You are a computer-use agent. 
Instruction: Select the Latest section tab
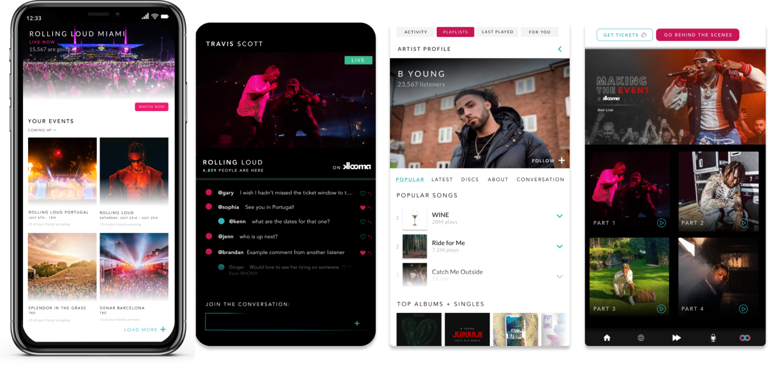coord(442,179)
